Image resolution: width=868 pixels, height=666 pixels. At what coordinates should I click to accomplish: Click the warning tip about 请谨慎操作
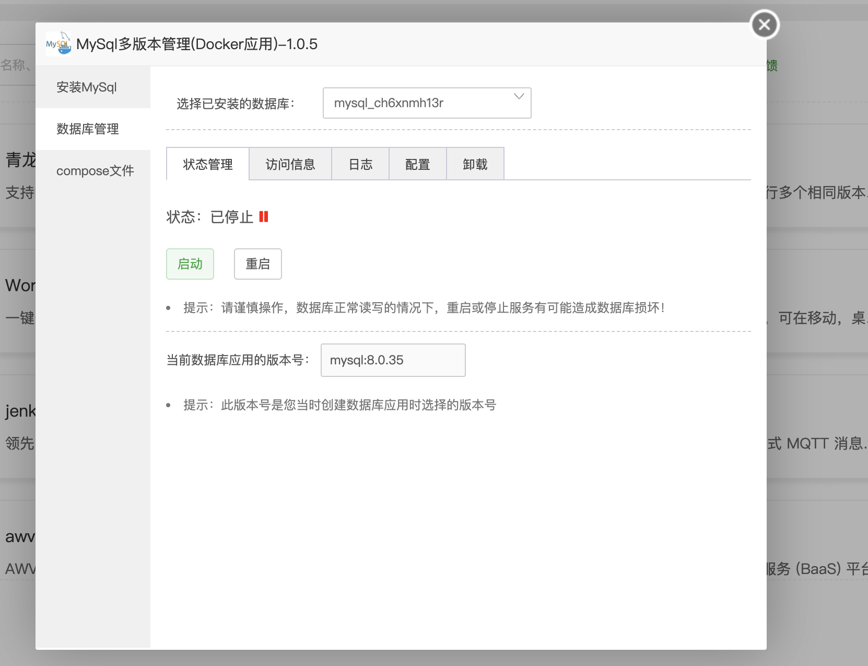[424, 308]
